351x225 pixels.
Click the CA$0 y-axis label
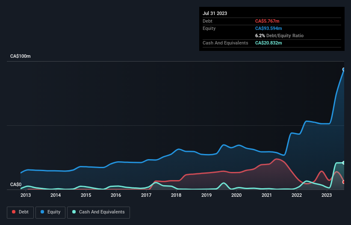(x=16, y=184)
